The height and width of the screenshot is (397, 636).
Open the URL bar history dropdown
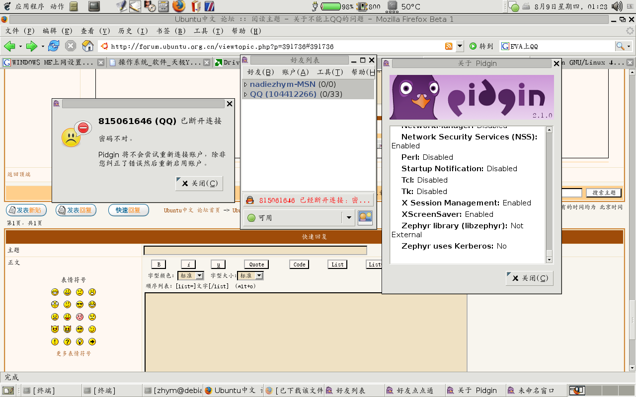point(460,46)
